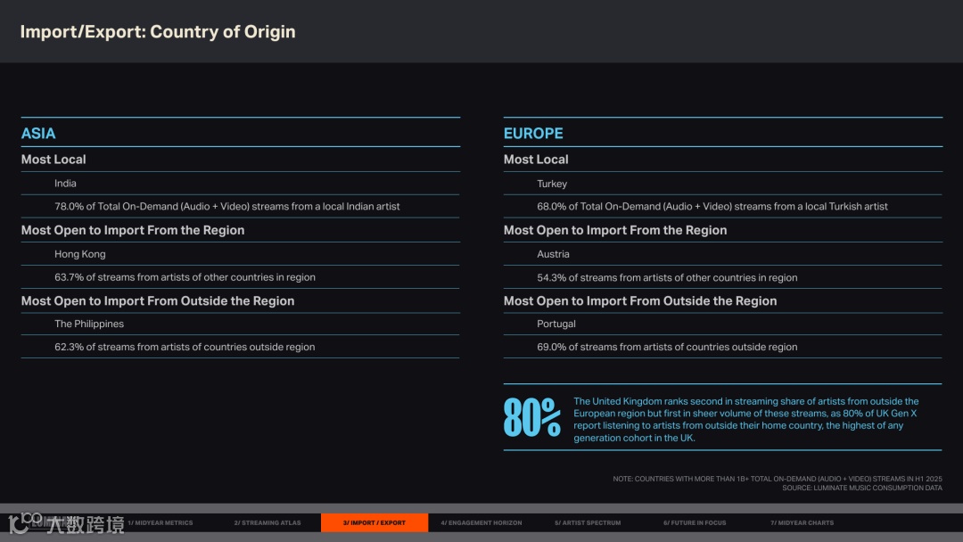Select the EUROPE region heading
The width and height of the screenshot is (963, 542).
533,134
